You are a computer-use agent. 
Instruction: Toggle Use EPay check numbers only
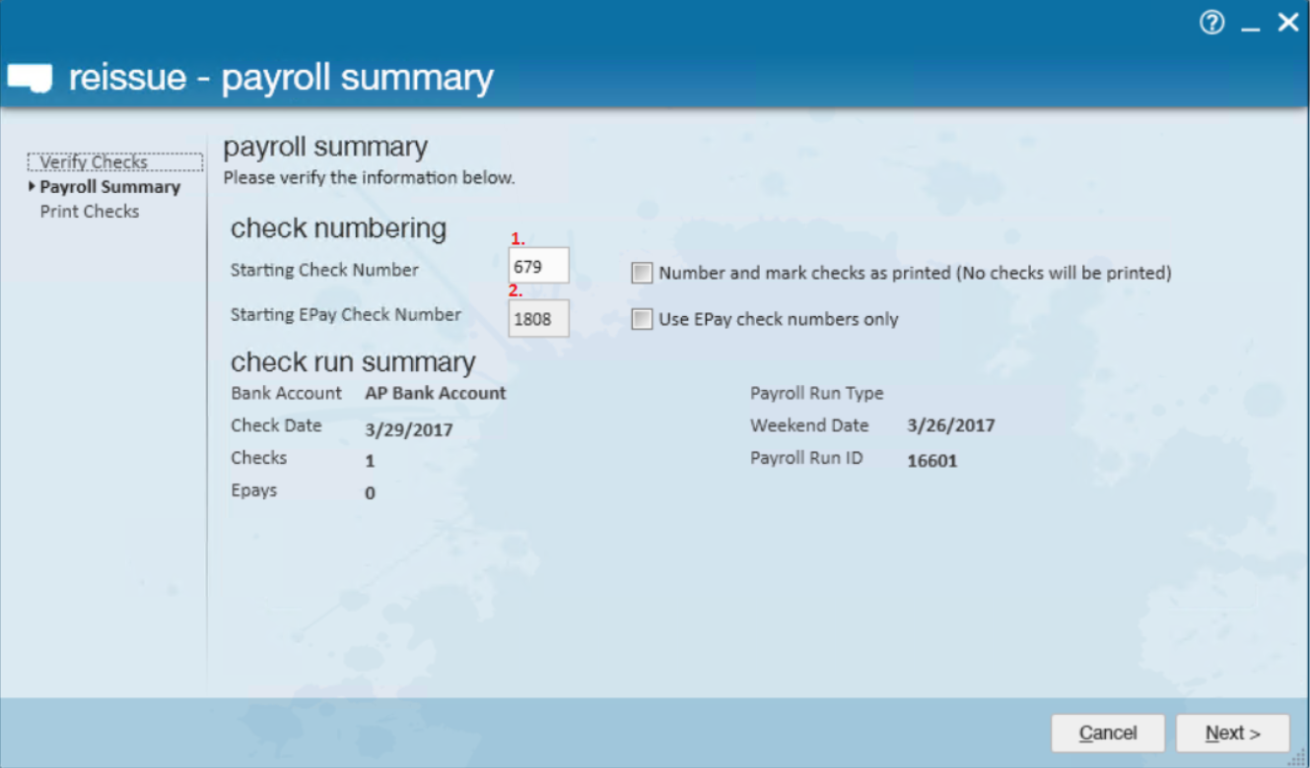(642, 319)
